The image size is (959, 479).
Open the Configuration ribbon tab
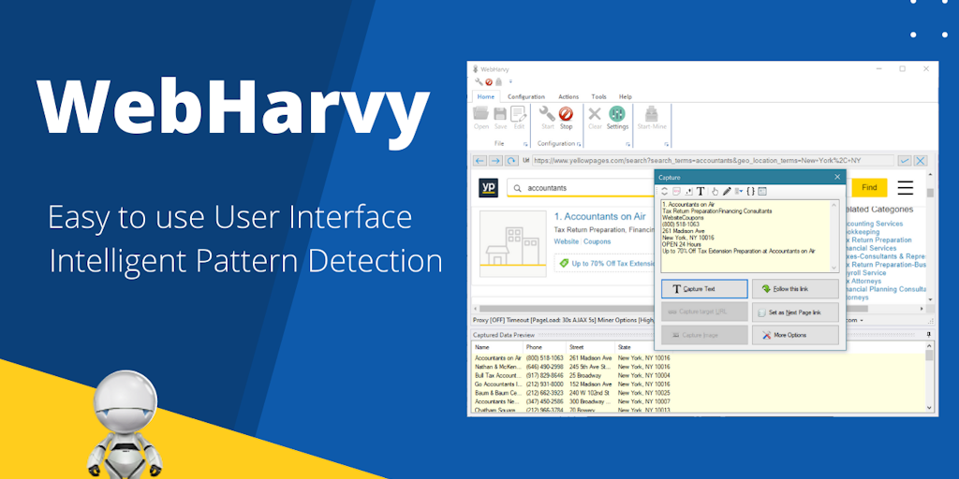tap(526, 96)
